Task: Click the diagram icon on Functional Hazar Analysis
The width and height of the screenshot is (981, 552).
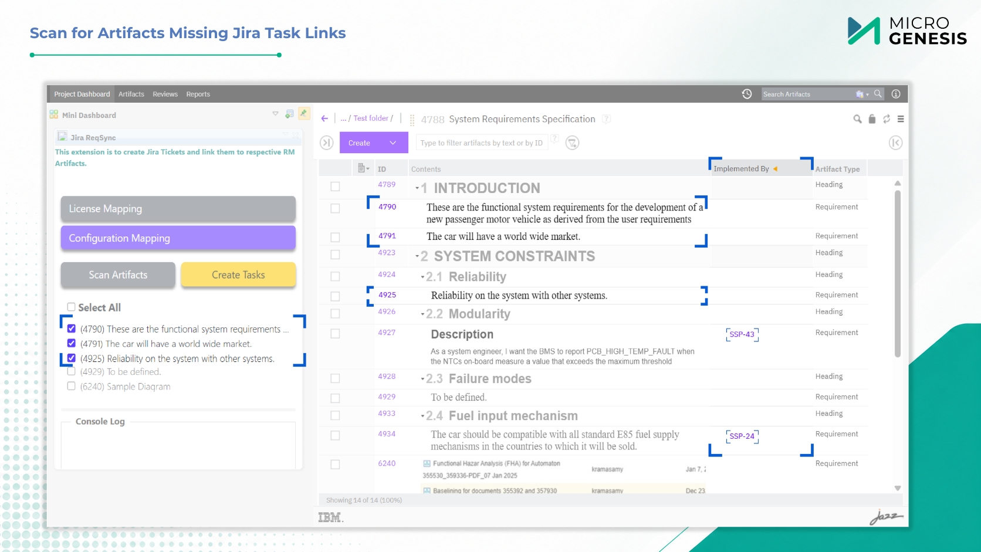Action: point(427,463)
